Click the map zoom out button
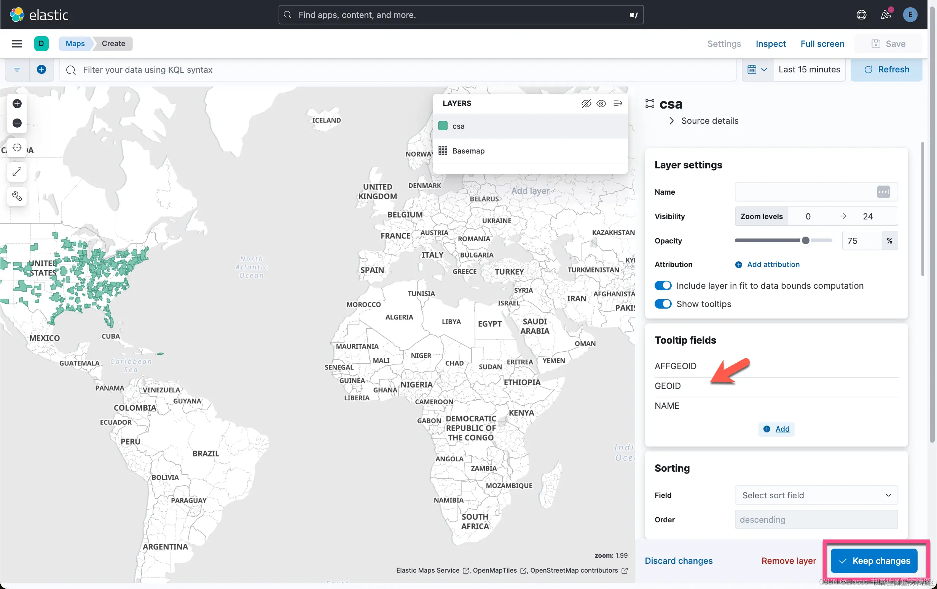Viewport: 937px width, 589px height. pyautogui.click(x=17, y=123)
